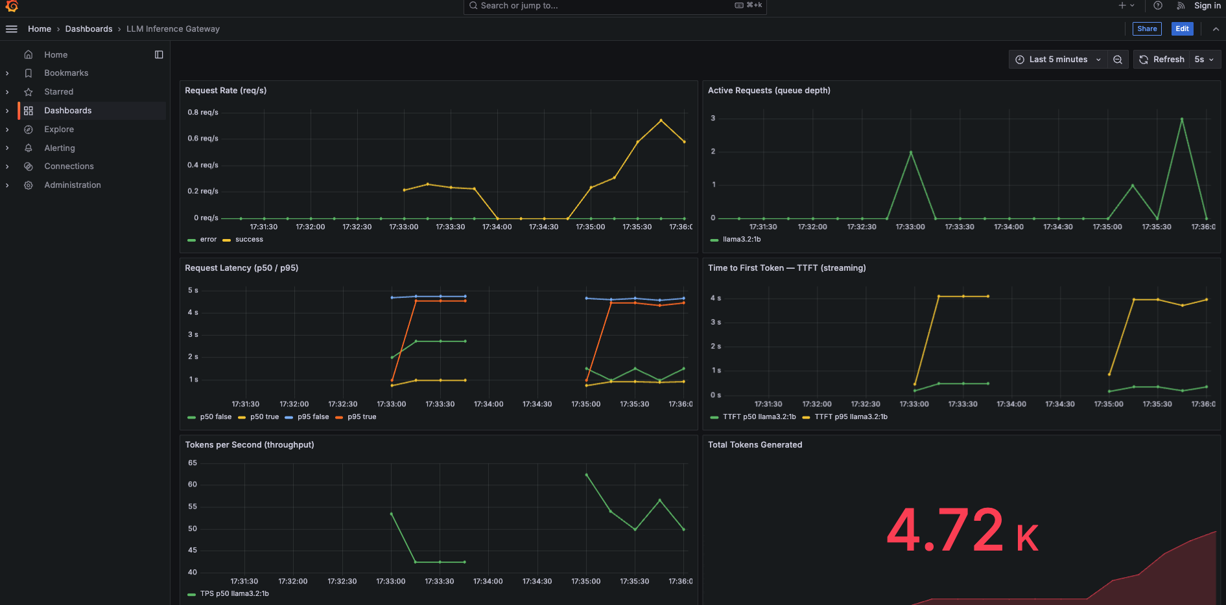Viewport: 1226px width, 605px height.
Task: Click the blue Edit button
Action: (1183, 29)
